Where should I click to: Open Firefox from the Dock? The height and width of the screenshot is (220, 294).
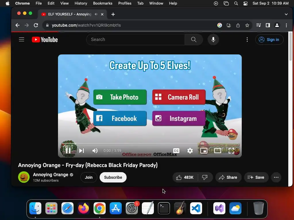pos(84,208)
